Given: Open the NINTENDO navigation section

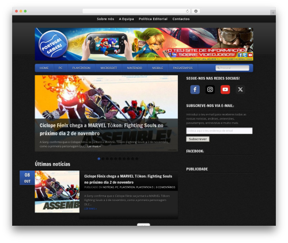Looking at the screenshot, I should point(134,68).
